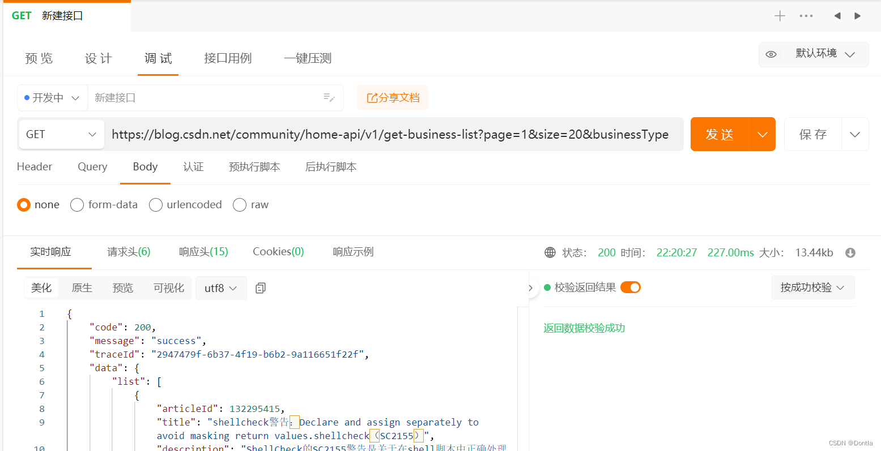
Task: Click the GET 新建接口 tab
Action: [x=67, y=16]
